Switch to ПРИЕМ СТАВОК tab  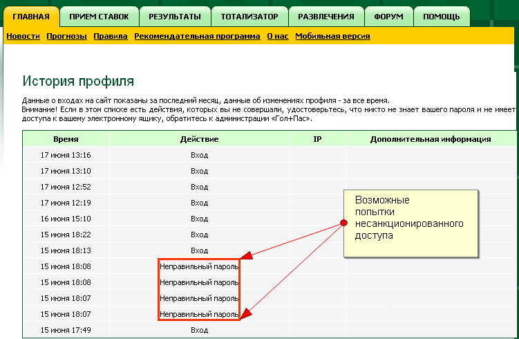99,16
